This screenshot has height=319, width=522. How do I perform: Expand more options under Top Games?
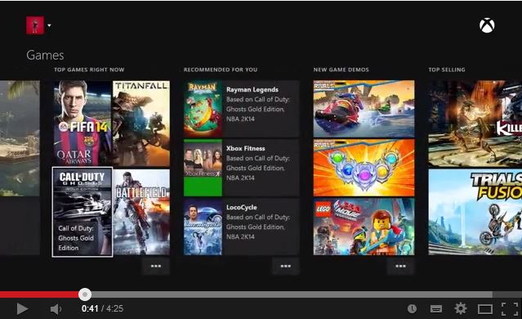tap(156, 266)
